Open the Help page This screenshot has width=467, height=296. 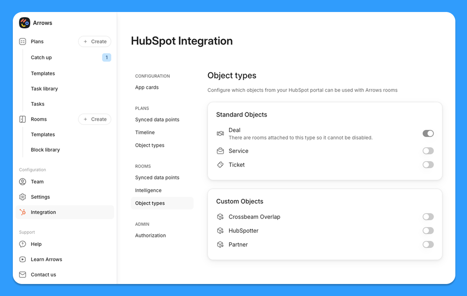coord(36,244)
